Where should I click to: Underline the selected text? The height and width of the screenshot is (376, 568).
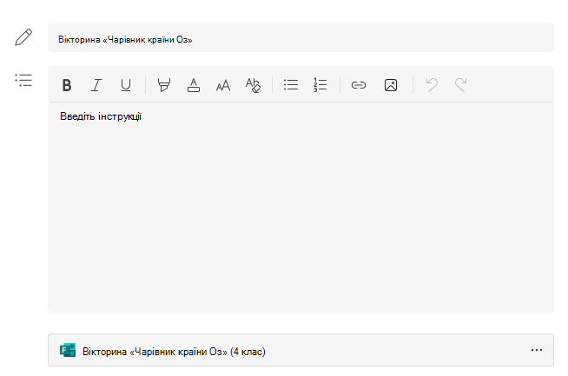click(126, 85)
